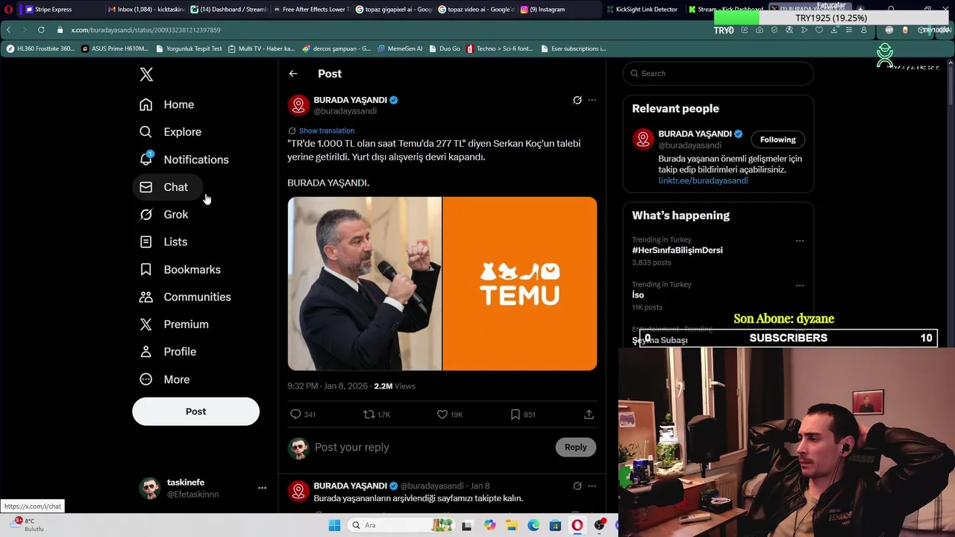Open Grok from the sidebar
The height and width of the screenshot is (537, 955).
pos(164,215)
